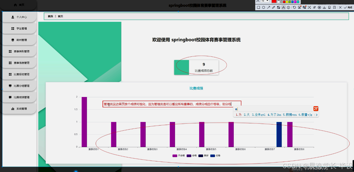Choose IME candidate 3.业务
This screenshot has width=354, height=172.
(258, 115)
